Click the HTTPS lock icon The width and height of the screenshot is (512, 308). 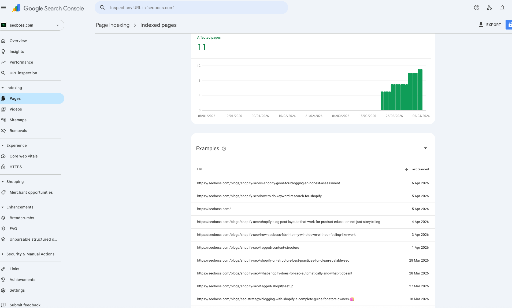(x=3, y=167)
